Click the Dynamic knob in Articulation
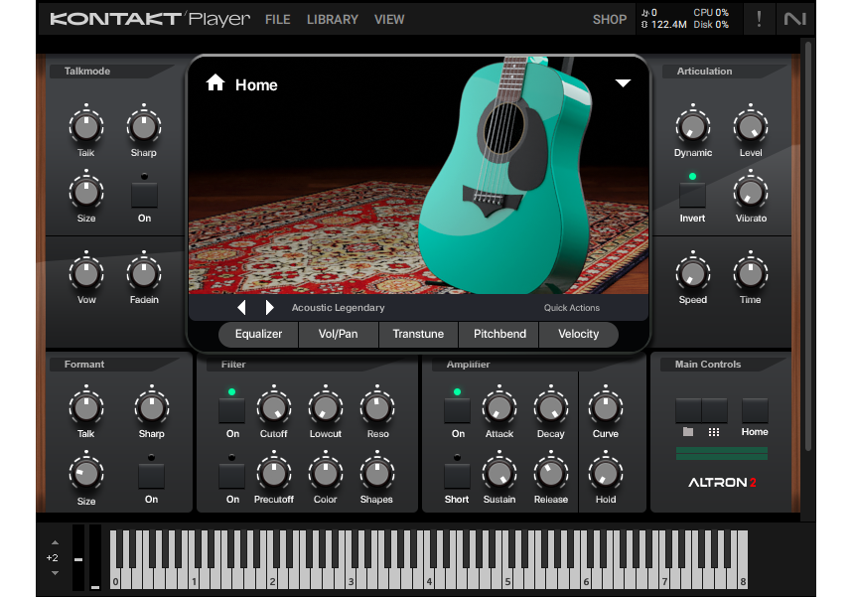Screen dimensions: 853x597 (692, 127)
